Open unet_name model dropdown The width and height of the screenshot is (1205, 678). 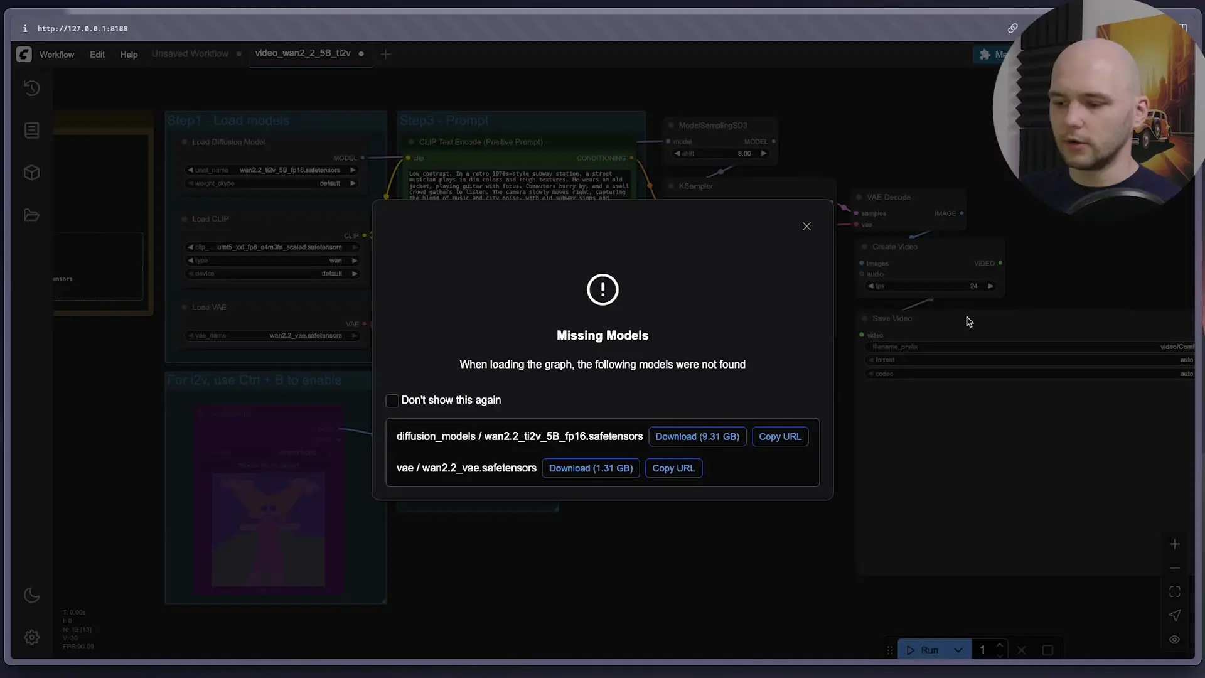272,170
